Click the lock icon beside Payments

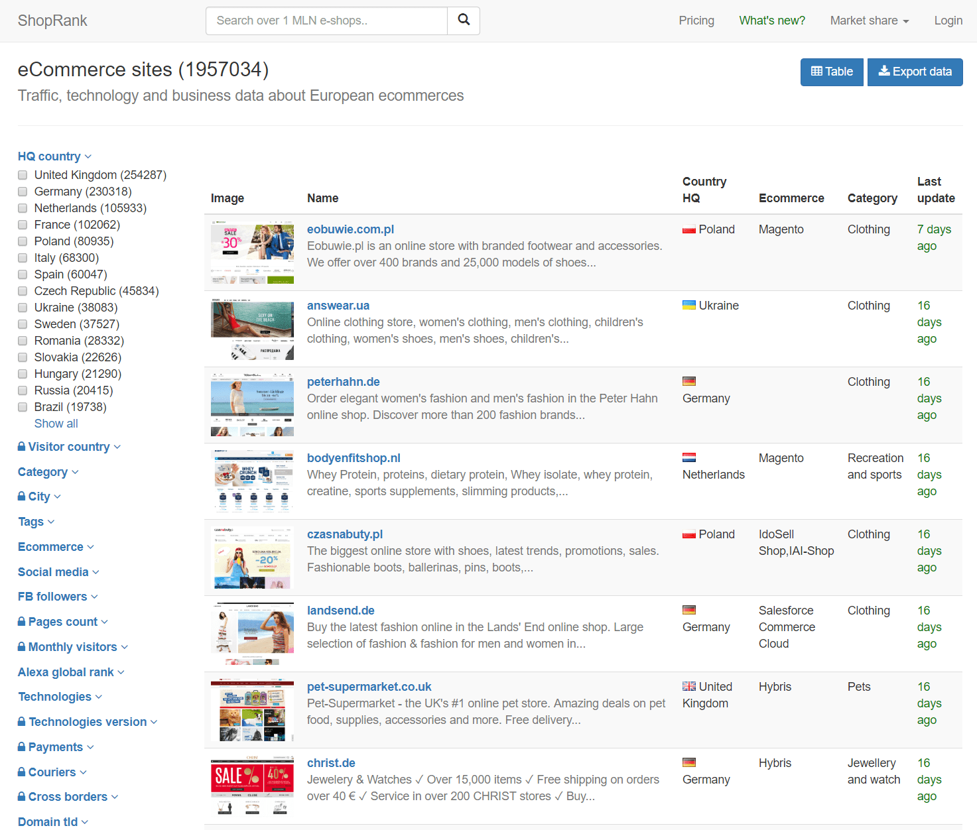tap(22, 747)
